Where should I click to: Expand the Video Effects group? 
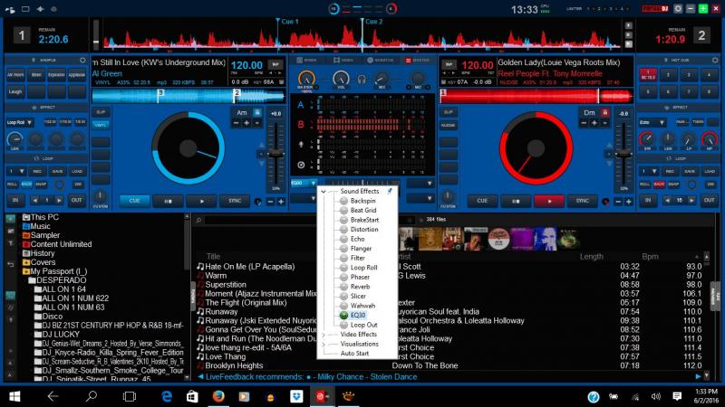tap(324, 335)
